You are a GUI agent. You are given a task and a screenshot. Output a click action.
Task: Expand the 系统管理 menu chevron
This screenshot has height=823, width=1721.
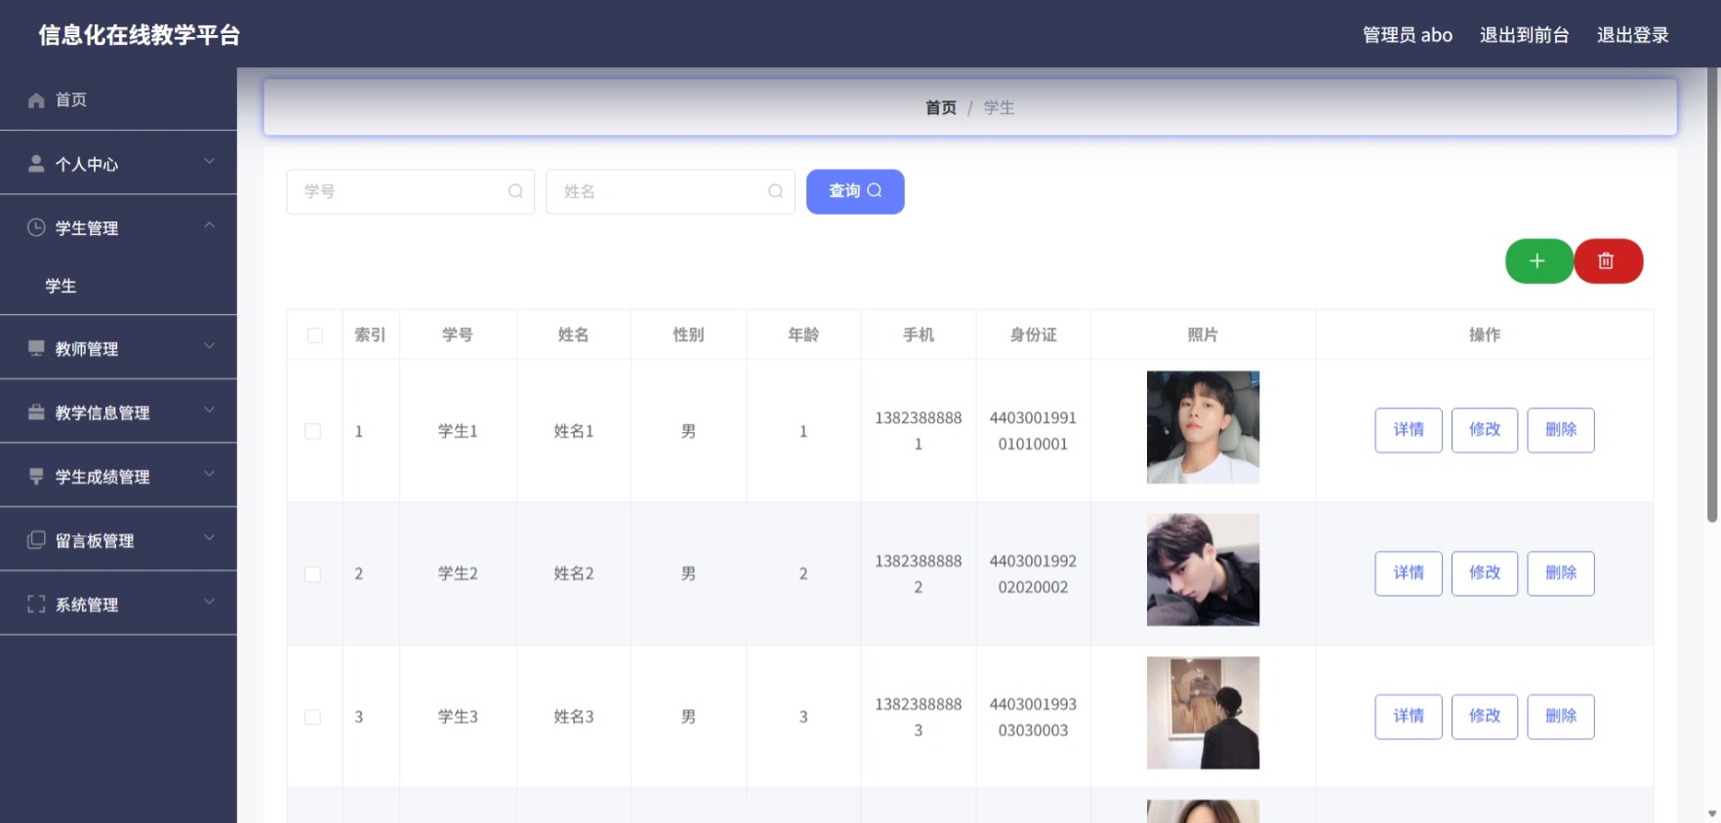209,601
